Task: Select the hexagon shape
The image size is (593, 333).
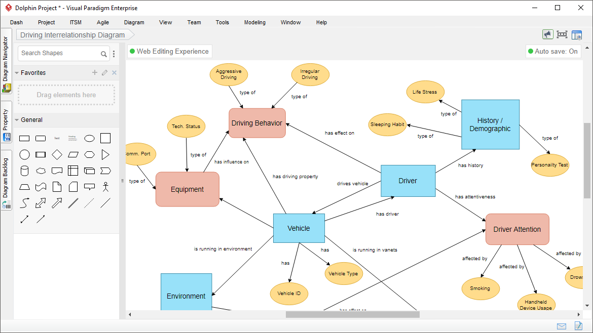Action: (x=89, y=154)
